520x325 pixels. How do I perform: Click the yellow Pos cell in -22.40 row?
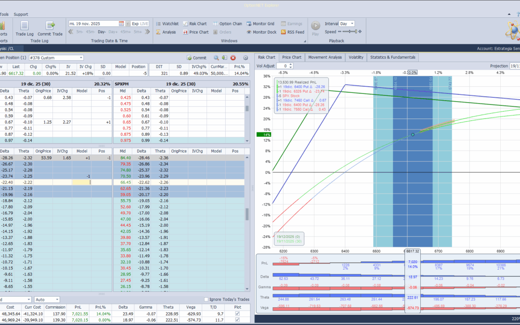click(81, 182)
